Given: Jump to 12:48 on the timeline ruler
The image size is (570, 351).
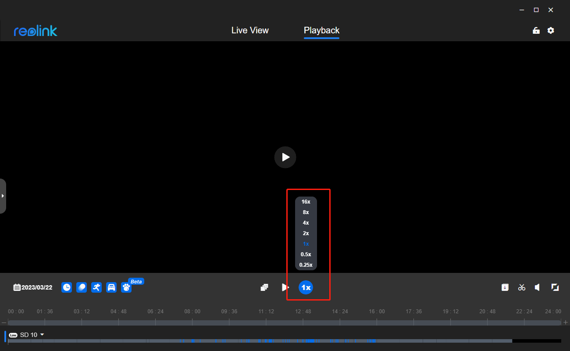Looking at the screenshot, I should [303, 312].
